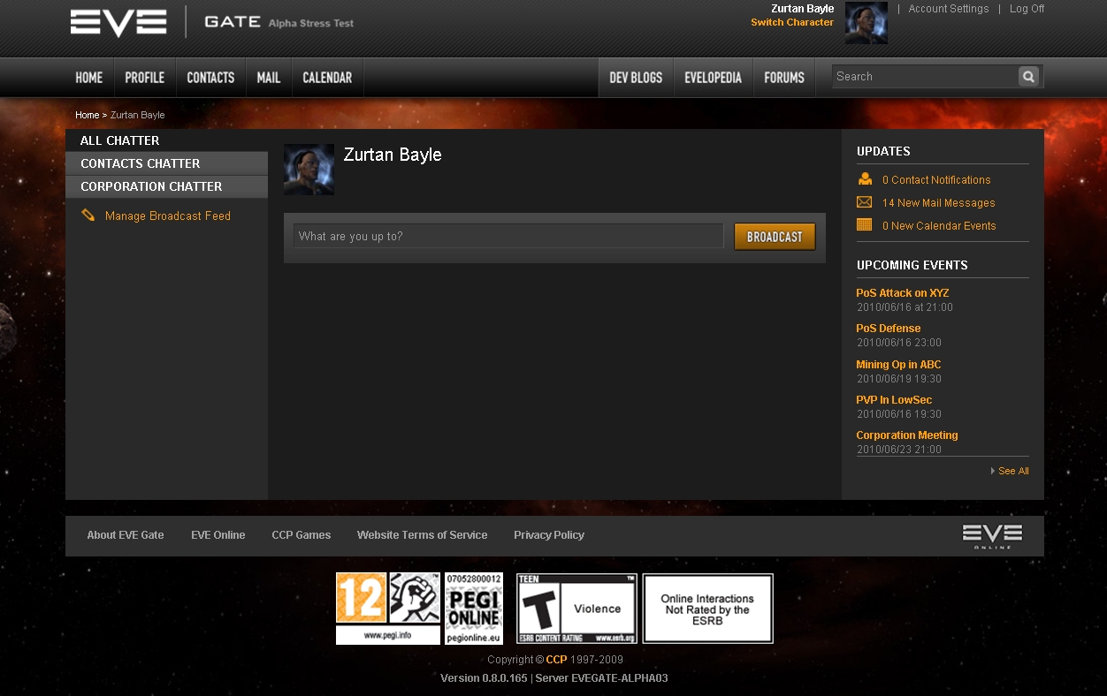
Task: Click the contact notifications person icon
Action: pos(865,179)
